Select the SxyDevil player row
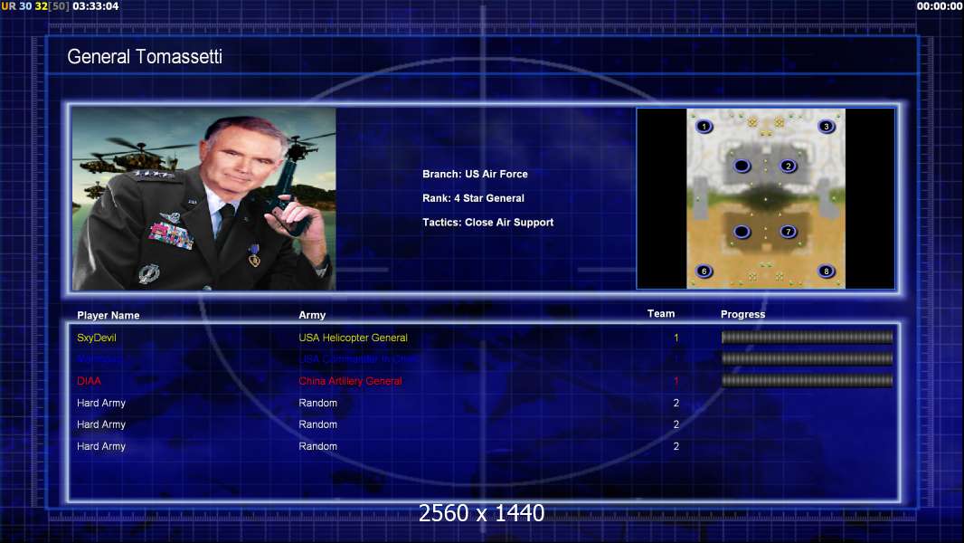The image size is (964, 543). pyautogui.click(x=484, y=338)
